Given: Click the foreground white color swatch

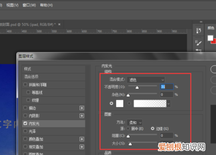Looking at the screenshot, I should pyautogui.click(x=210, y=38).
